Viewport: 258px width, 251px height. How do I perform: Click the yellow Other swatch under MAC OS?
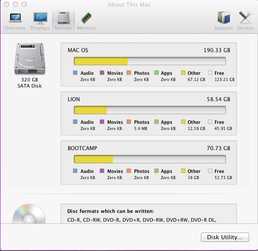pos(183,72)
